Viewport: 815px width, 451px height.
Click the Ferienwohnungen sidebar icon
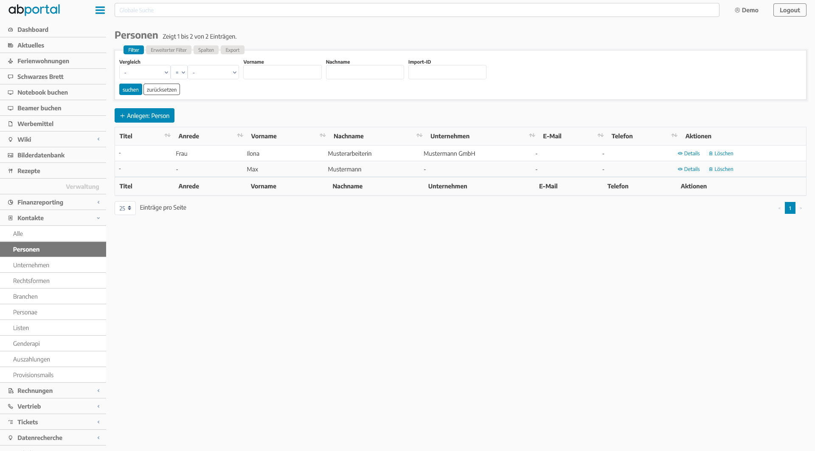(x=11, y=61)
